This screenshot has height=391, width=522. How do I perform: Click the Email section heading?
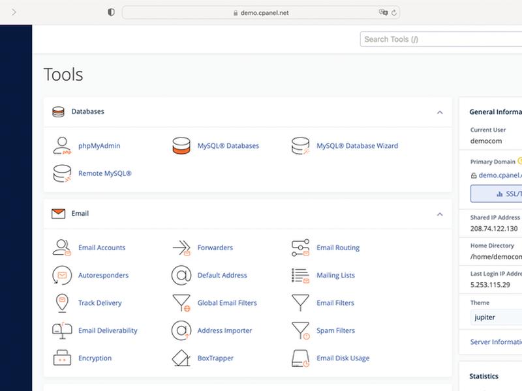(x=80, y=214)
